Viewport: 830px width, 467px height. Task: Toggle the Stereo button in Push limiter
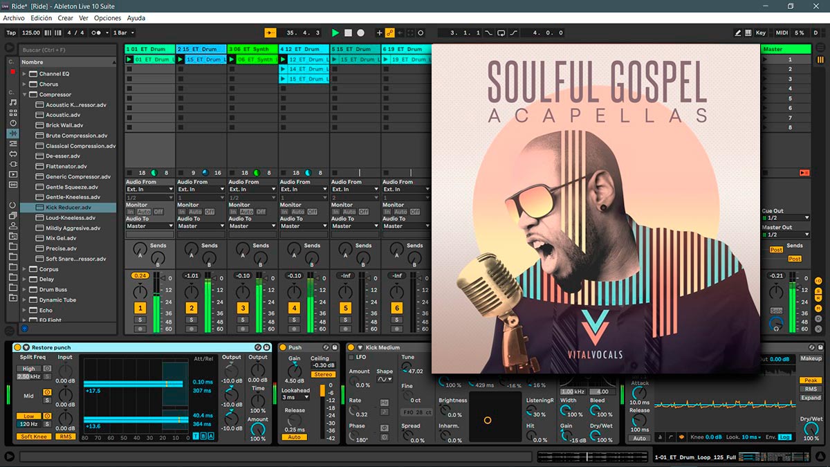pos(323,374)
